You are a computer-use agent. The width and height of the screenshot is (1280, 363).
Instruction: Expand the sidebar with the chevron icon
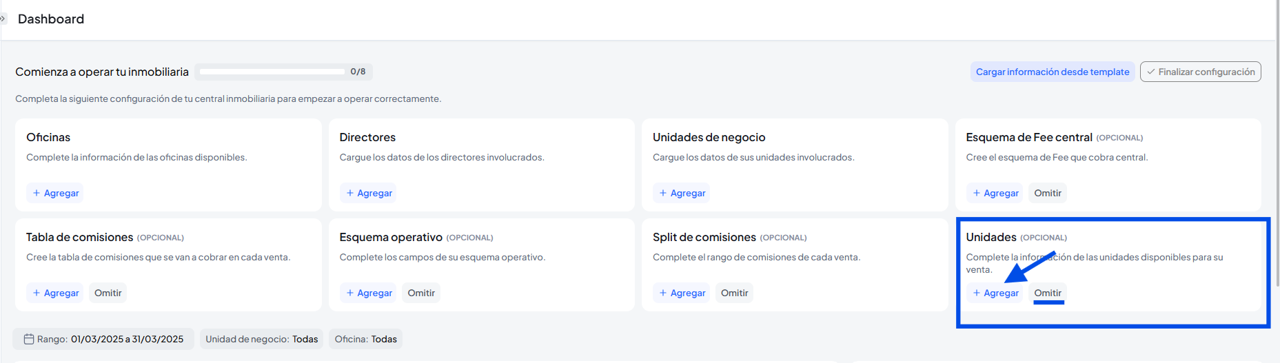3,19
